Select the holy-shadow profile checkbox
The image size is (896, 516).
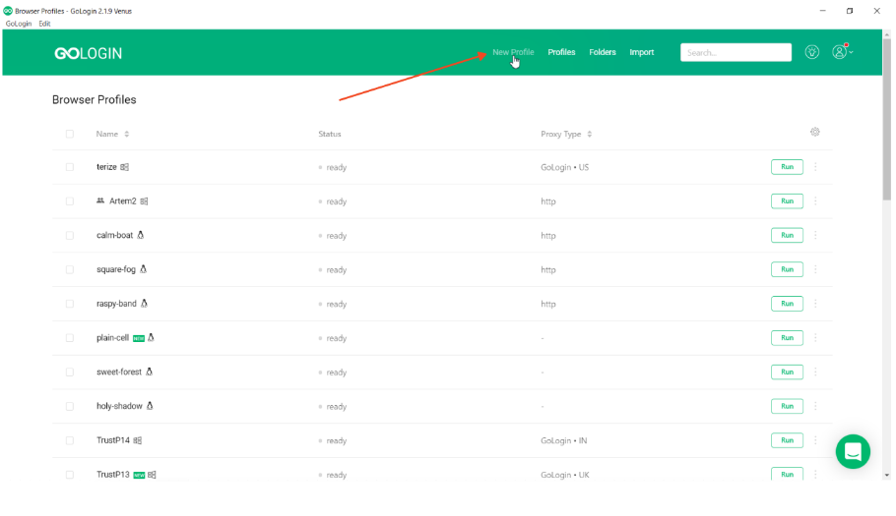(70, 407)
